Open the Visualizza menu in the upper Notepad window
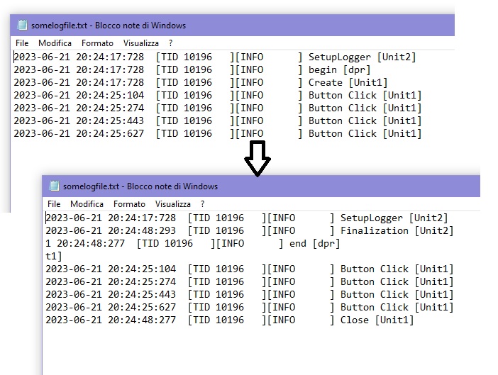This screenshot has width=498, height=375. 141,43
